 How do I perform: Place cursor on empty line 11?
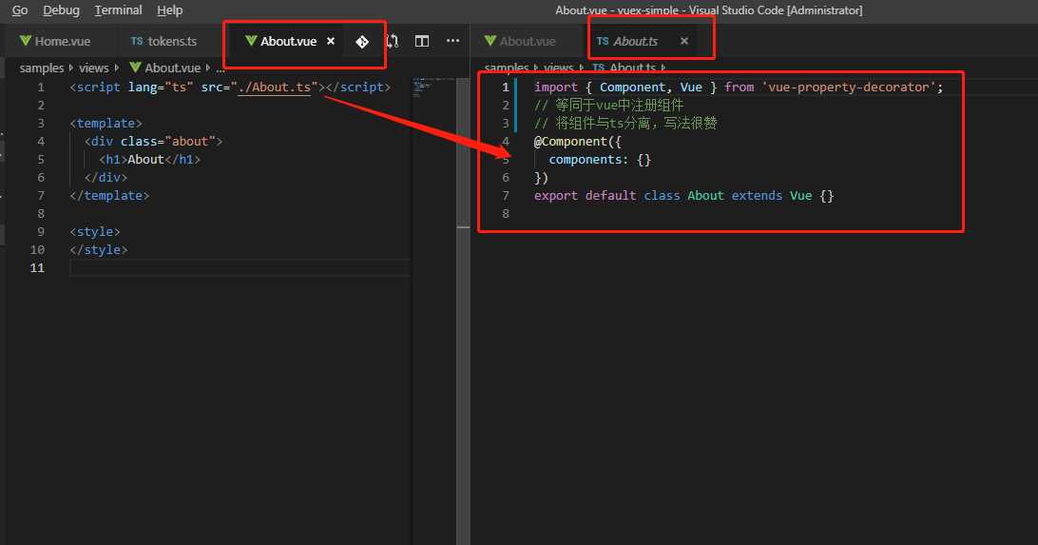[x=240, y=267]
